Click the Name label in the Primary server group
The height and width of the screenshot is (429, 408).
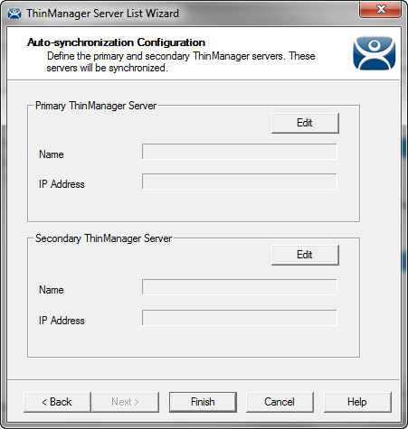coord(52,154)
